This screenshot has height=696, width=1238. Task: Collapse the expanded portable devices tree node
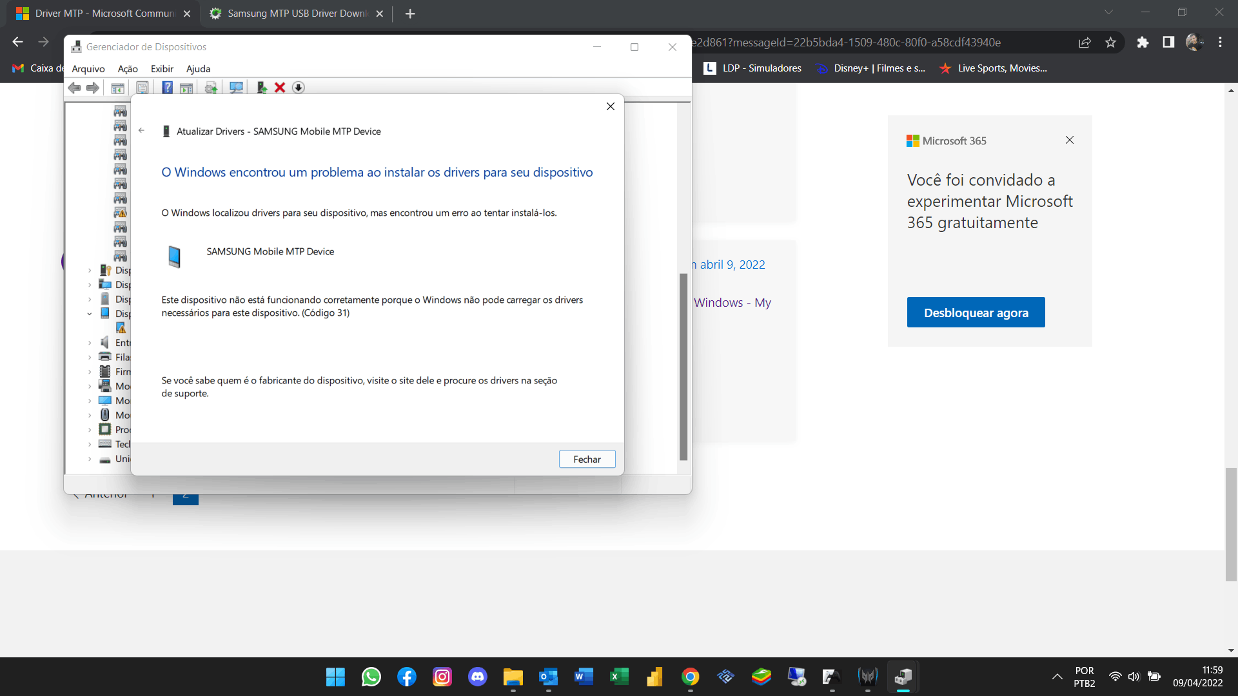point(90,314)
